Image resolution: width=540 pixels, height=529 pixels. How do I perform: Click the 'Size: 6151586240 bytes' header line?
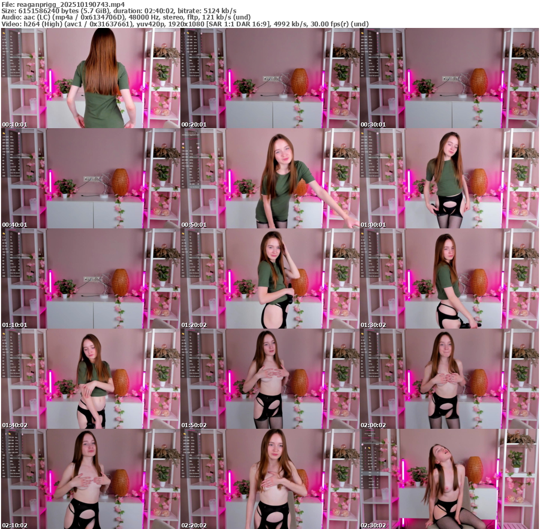click(x=119, y=11)
